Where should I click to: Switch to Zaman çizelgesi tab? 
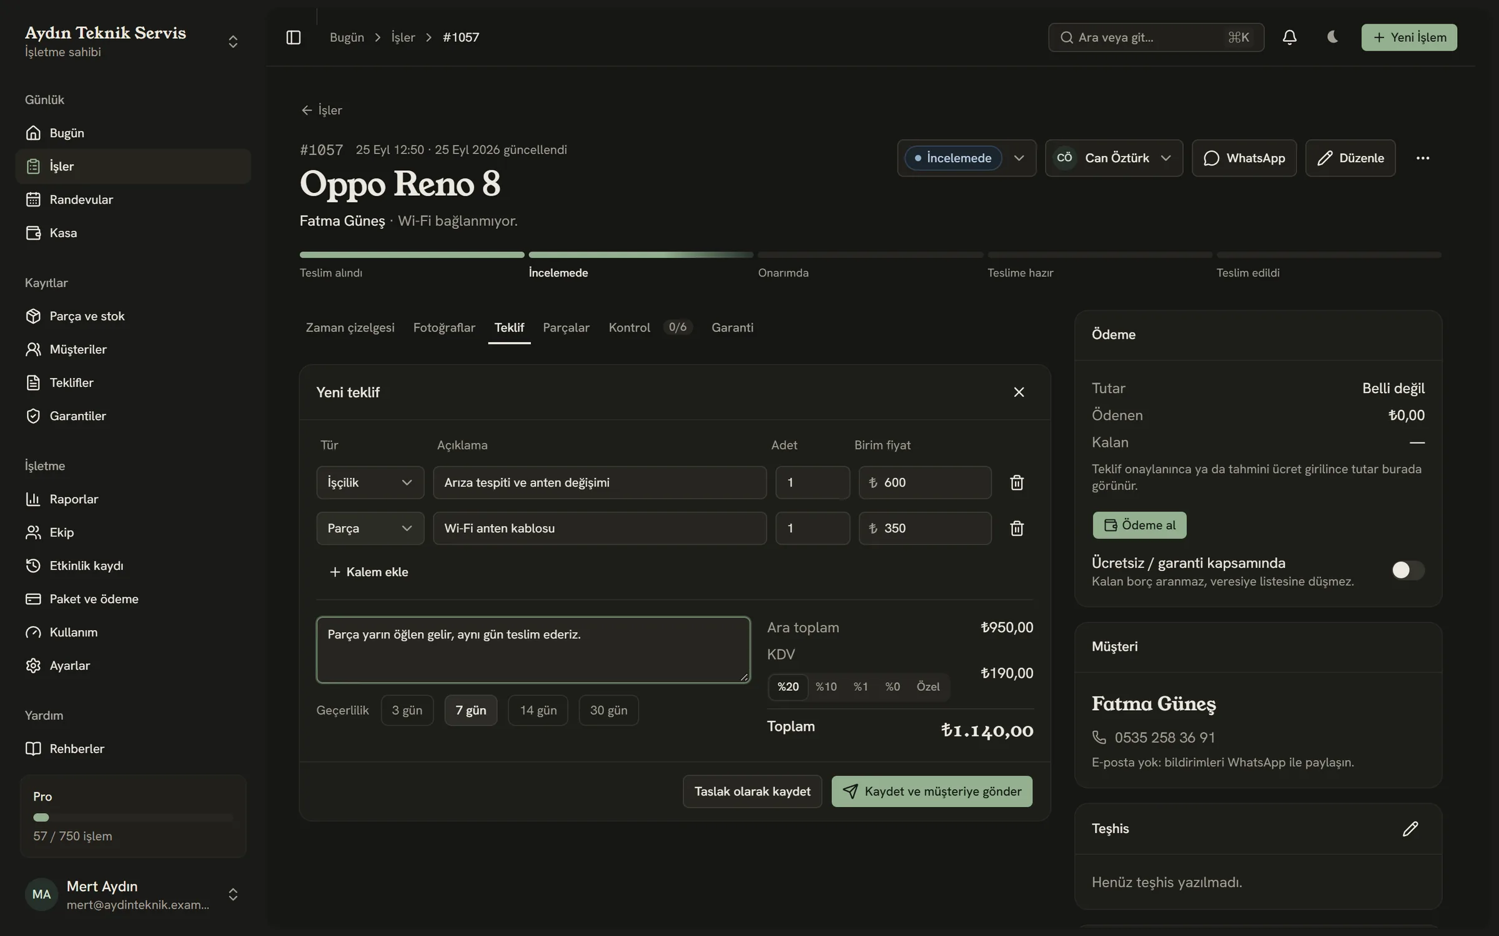click(x=350, y=328)
